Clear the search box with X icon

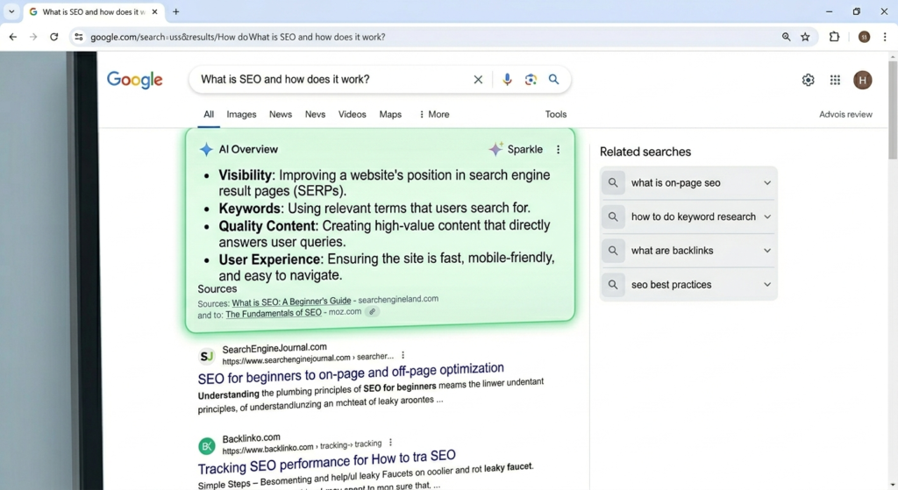[x=478, y=80]
